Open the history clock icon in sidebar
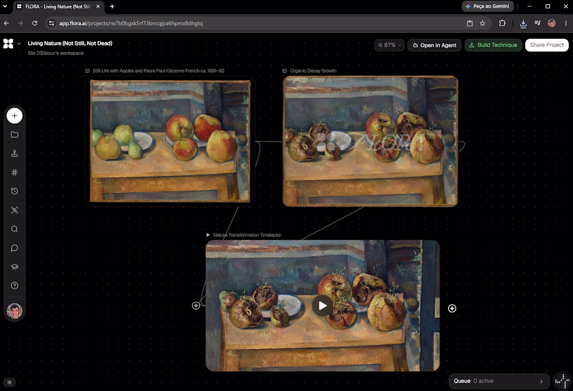The image size is (573, 391). tap(15, 191)
